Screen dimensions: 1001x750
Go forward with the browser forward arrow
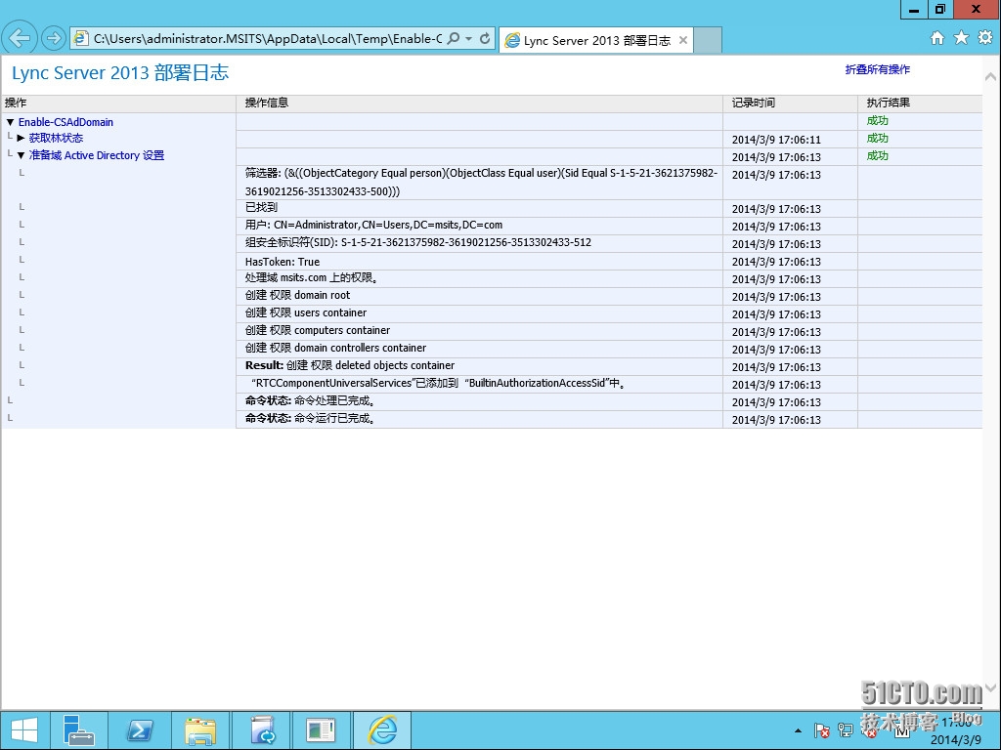54,38
